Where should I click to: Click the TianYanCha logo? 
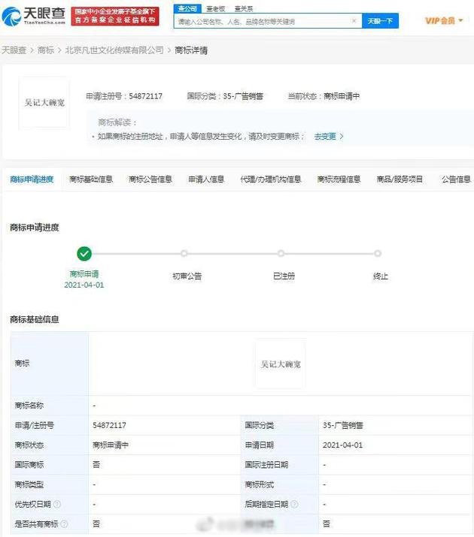click(x=34, y=16)
